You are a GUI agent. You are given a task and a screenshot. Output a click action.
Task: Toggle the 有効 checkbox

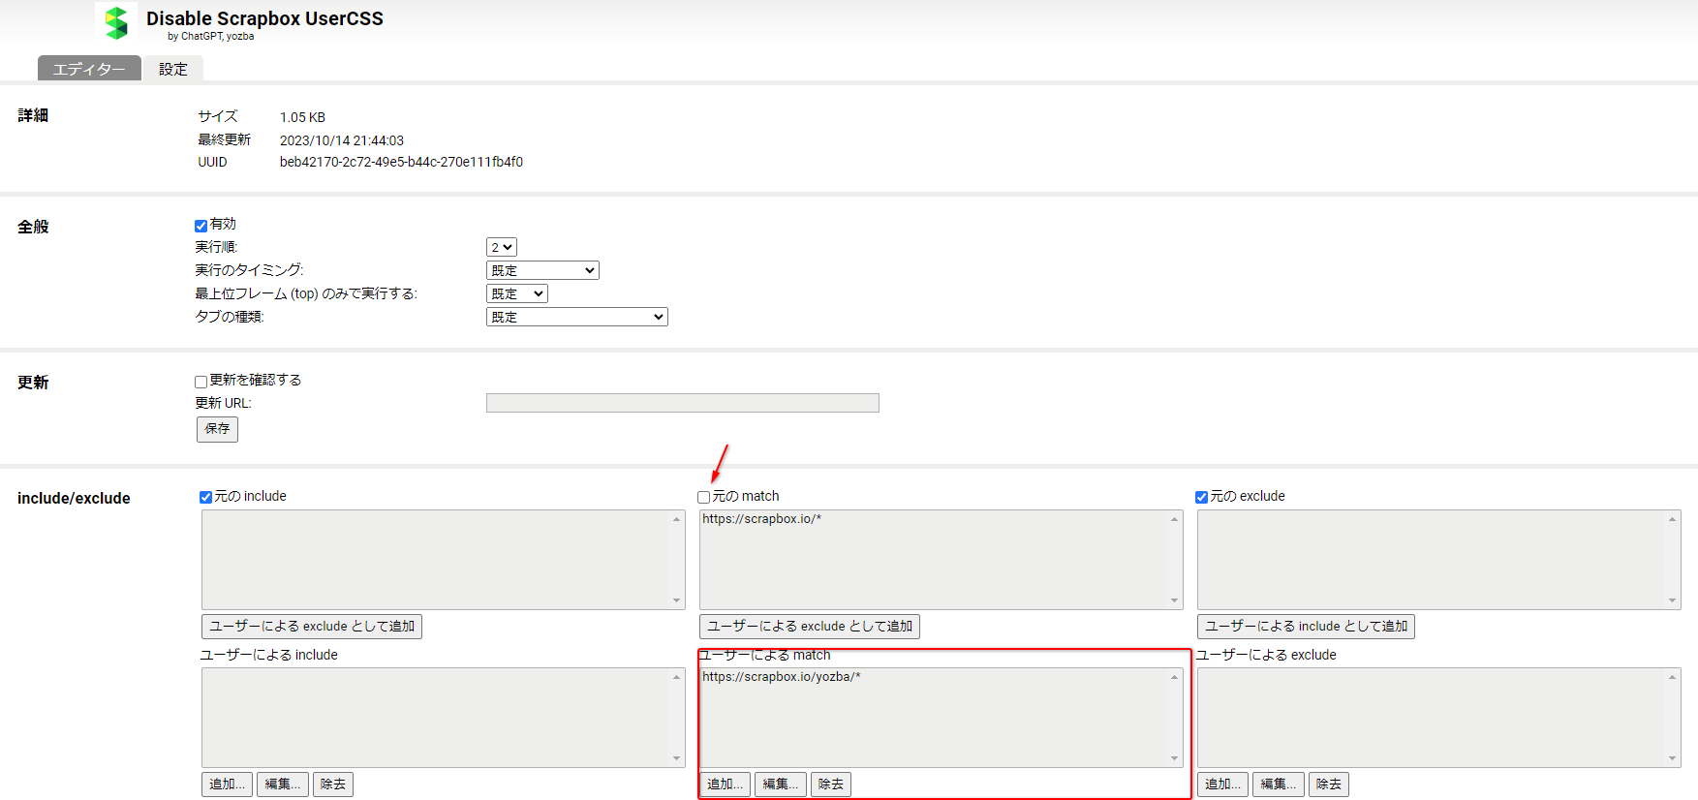click(x=201, y=226)
